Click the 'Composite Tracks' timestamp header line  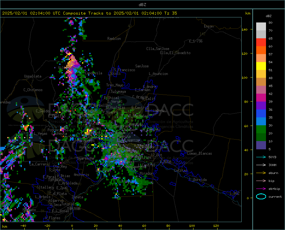tap(89, 13)
